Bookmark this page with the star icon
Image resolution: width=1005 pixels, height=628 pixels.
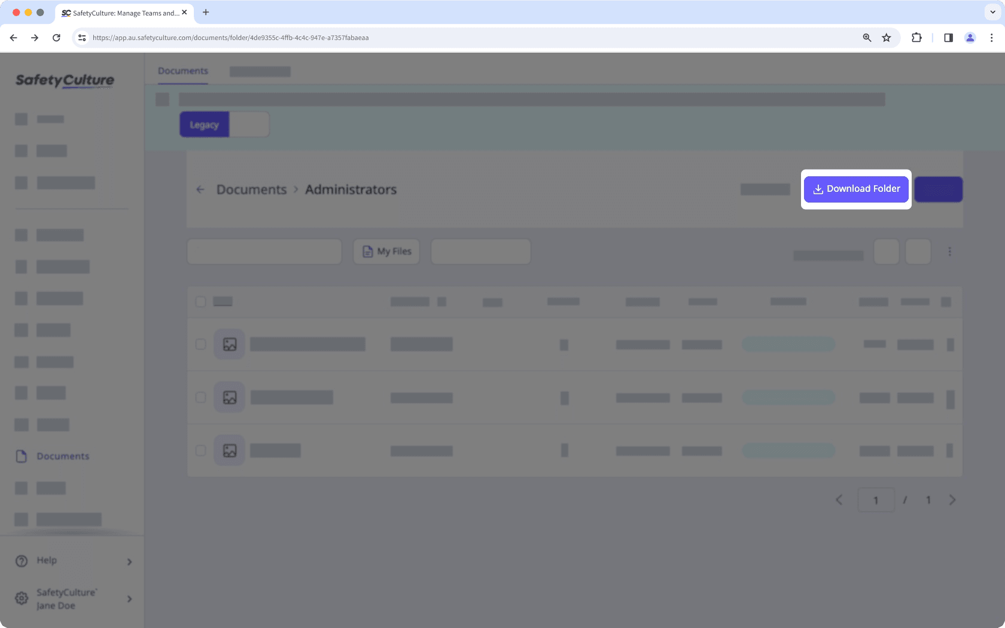click(x=887, y=38)
